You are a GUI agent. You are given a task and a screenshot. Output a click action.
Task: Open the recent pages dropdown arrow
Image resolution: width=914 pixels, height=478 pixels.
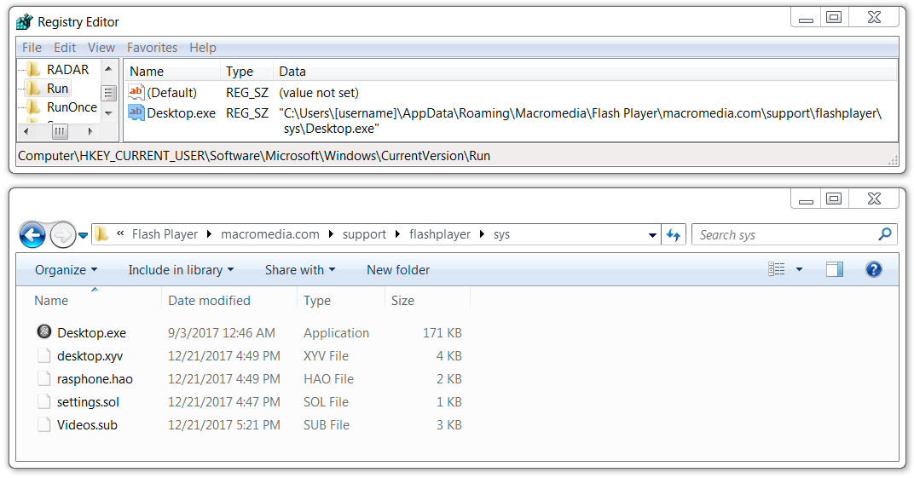pyautogui.click(x=83, y=236)
